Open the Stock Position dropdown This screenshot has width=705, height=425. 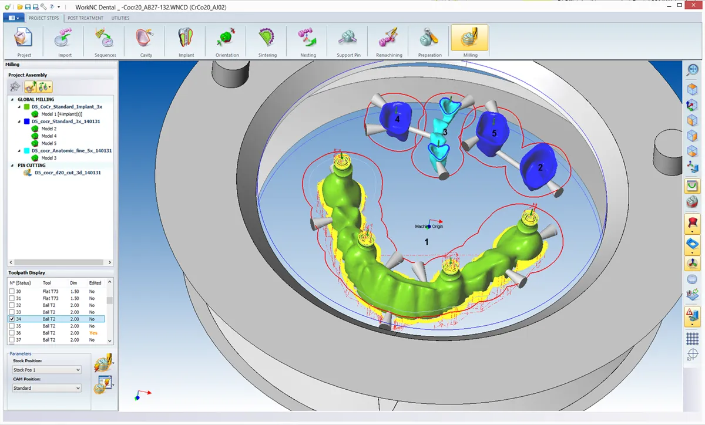(79, 369)
